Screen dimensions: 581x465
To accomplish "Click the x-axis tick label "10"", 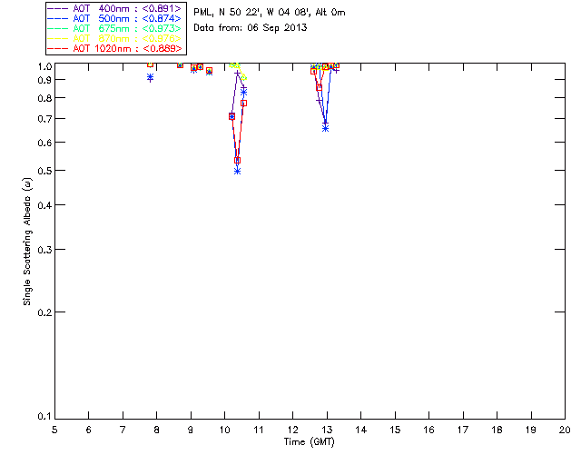I will pyautogui.click(x=225, y=430).
